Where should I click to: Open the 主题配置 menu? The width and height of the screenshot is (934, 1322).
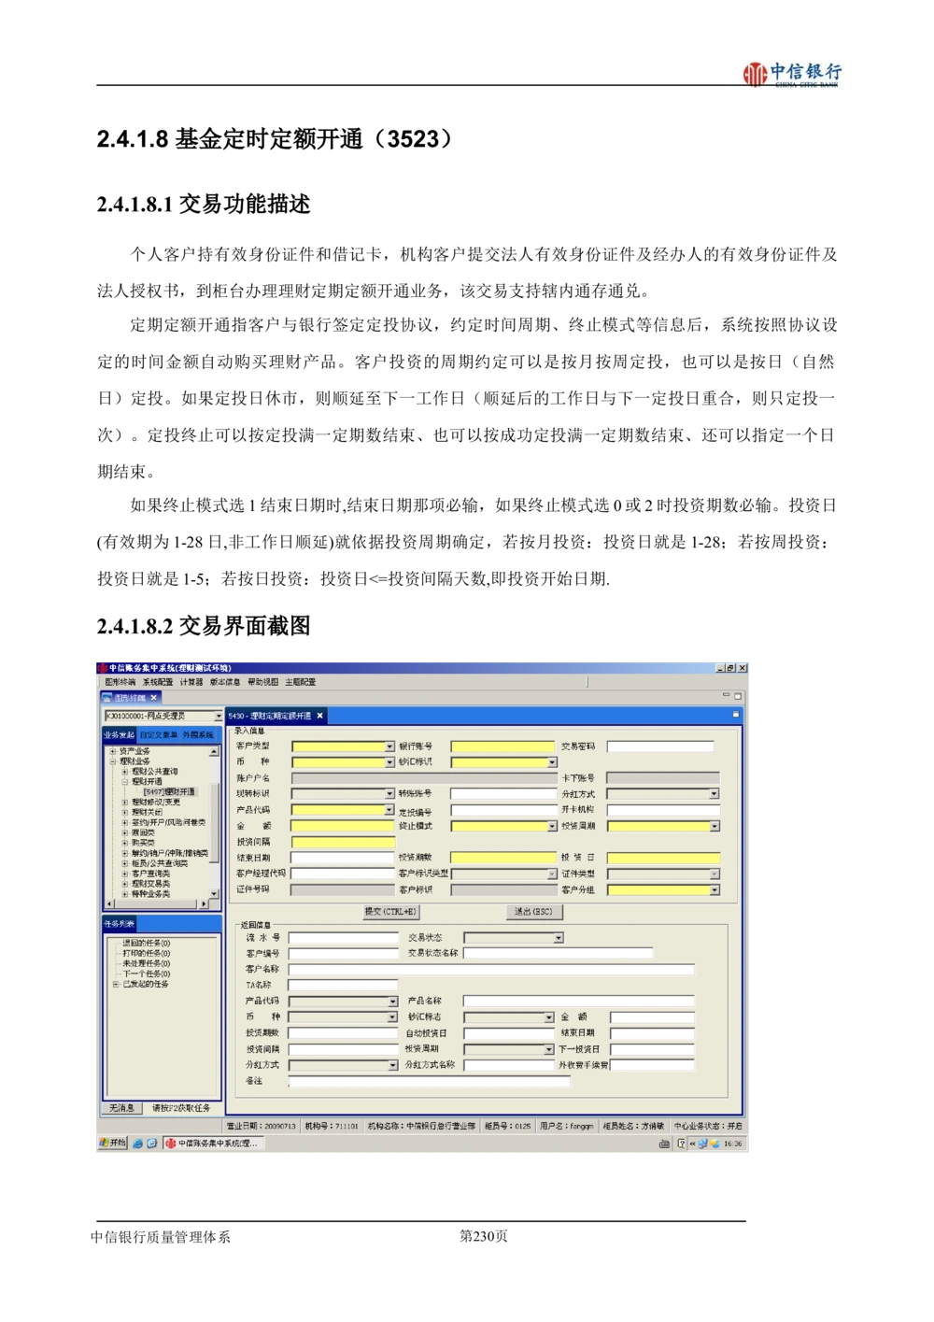click(300, 682)
